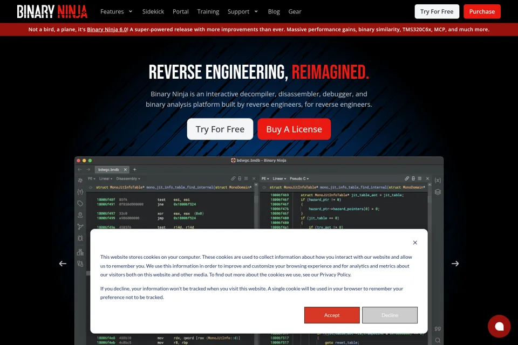
Task: Open the Tags sidebar icon
Action: click(x=80, y=203)
